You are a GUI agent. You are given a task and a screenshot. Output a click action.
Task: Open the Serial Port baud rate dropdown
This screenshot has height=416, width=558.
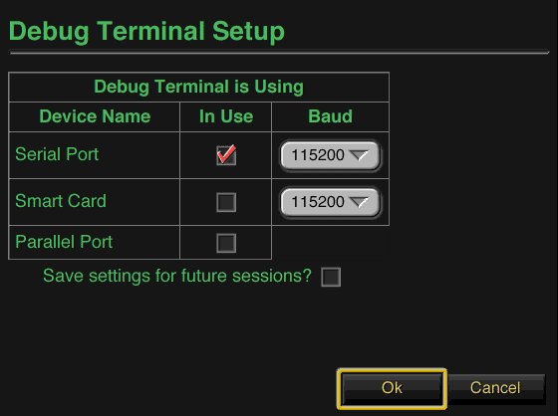tap(330, 155)
